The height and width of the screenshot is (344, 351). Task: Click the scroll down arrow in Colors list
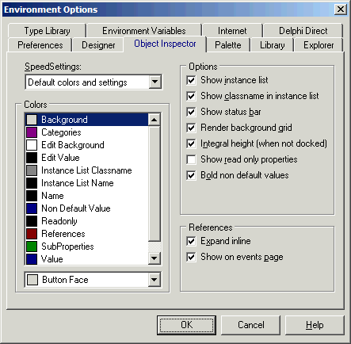155,258
